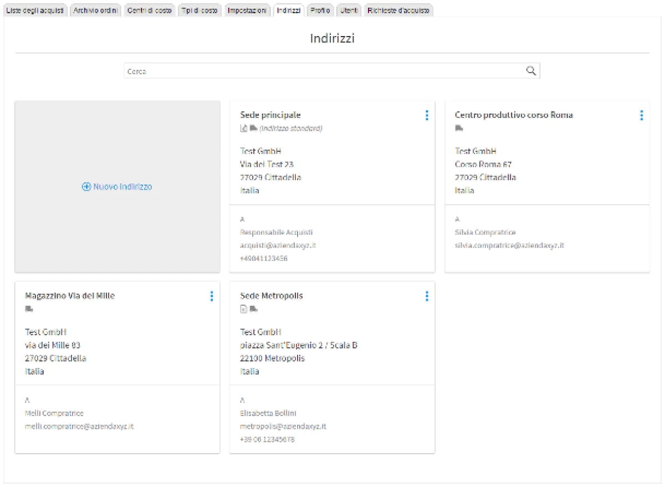Click the search magnifier icon
The width and height of the screenshot is (665, 487).
tap(530, 70)
